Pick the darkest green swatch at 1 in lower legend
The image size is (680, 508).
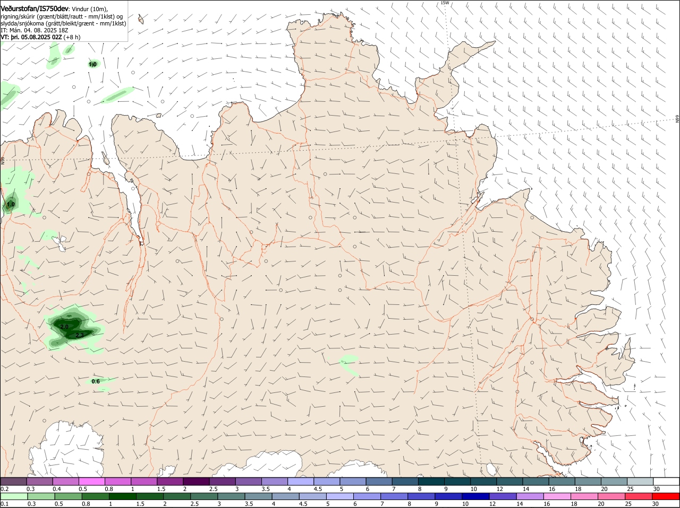pos(122,496)
